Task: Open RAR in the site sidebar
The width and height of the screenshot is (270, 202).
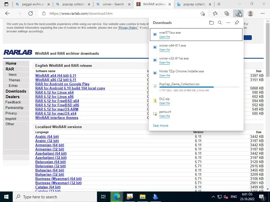Action: tap(10, 69)
